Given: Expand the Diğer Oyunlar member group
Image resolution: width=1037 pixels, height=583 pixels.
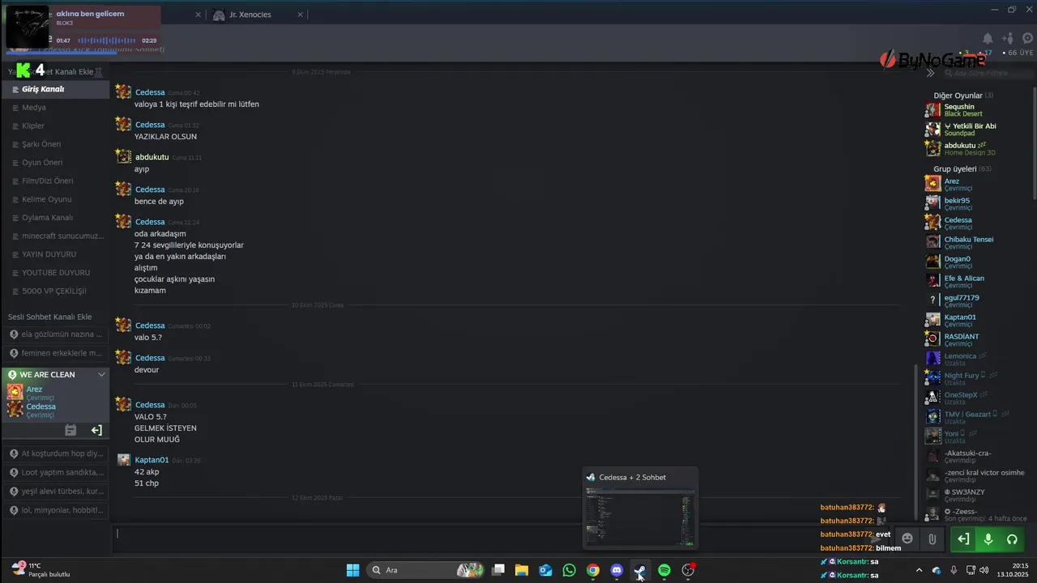Looking at the screenshot, I should [x=963, y=96].
